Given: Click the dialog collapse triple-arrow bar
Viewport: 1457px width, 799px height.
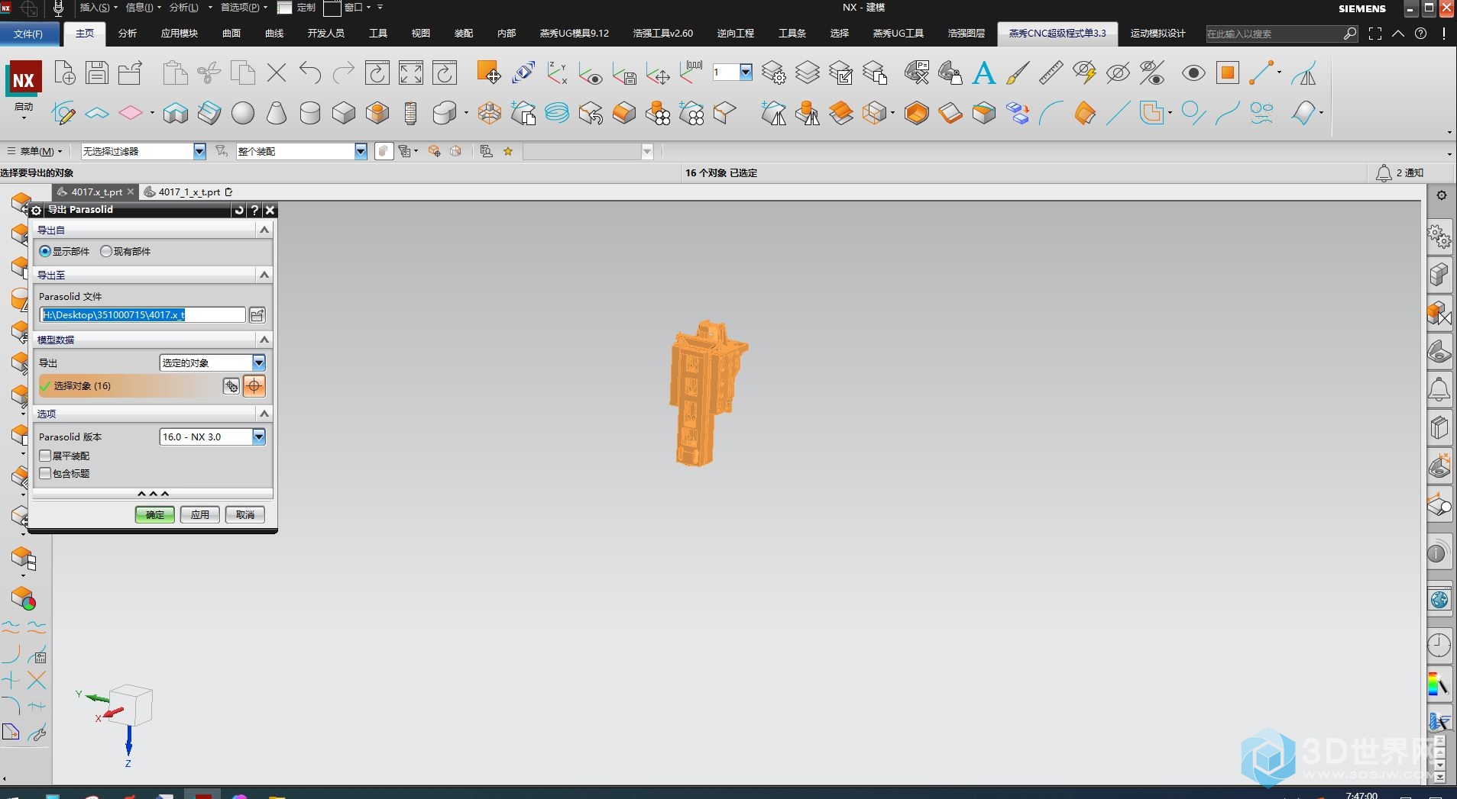Looking at the screenshot, I should (x=153, y=494).
